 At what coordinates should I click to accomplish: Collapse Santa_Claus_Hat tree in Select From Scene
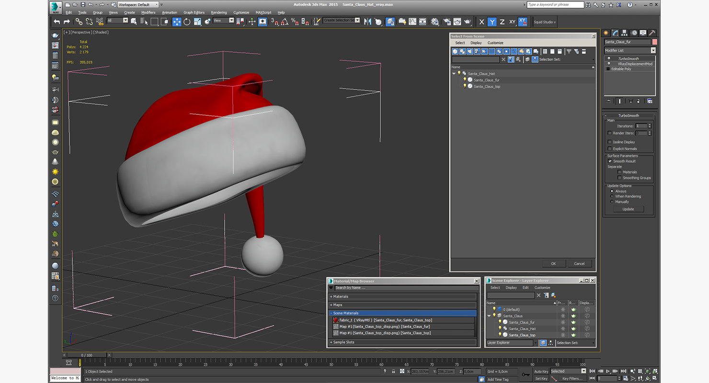point(454,74)
